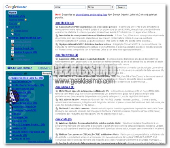Show only updated subscriptions
The image size is (170, 148).
point(17,73)
